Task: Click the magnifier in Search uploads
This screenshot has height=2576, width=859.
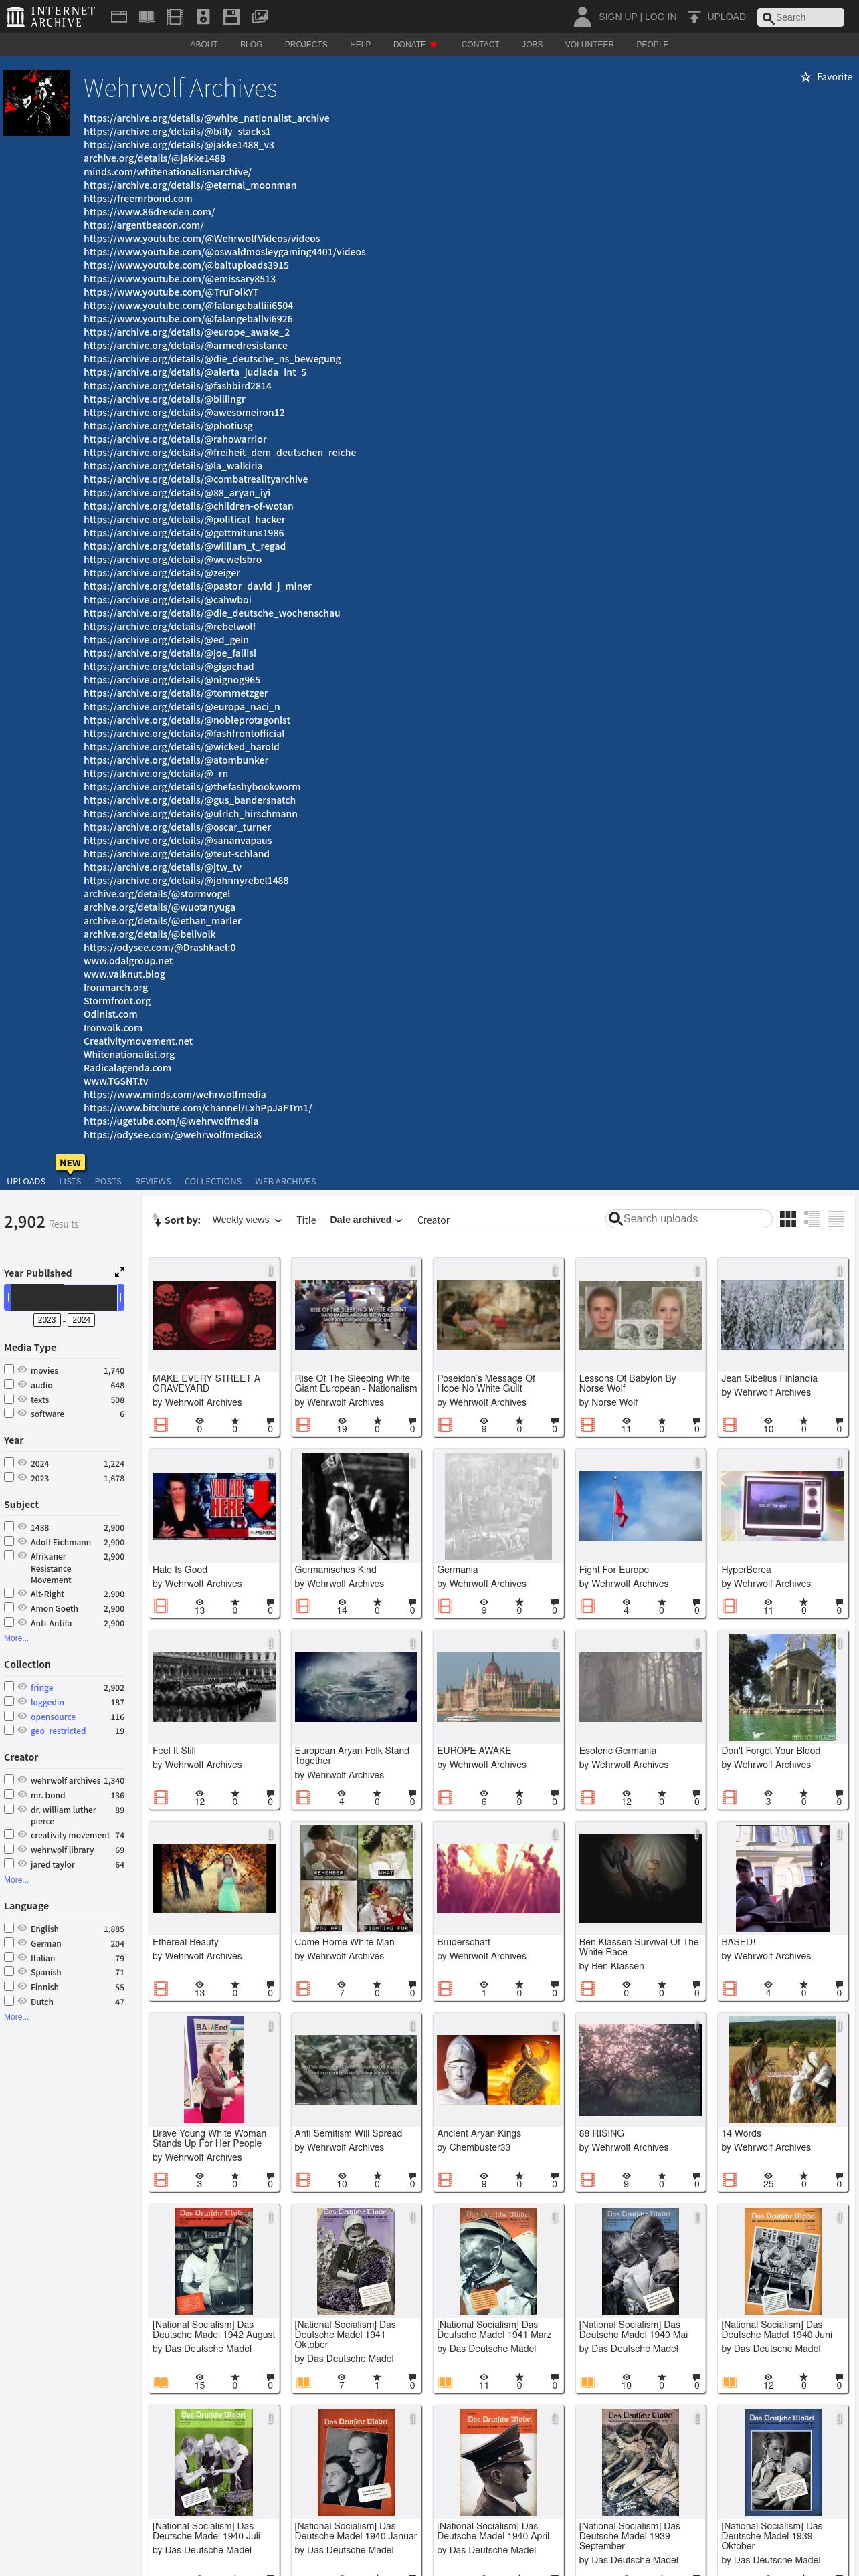Action: [x=615, y=1219]
